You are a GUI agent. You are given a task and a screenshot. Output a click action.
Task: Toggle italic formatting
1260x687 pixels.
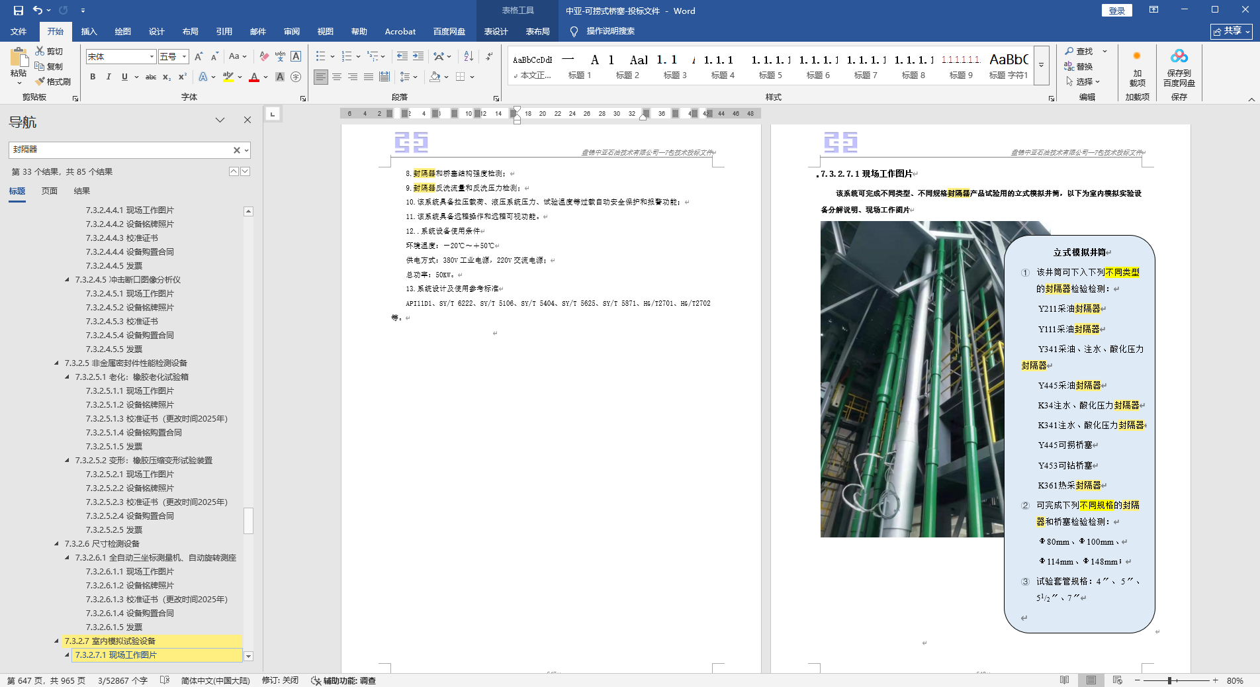109,77
